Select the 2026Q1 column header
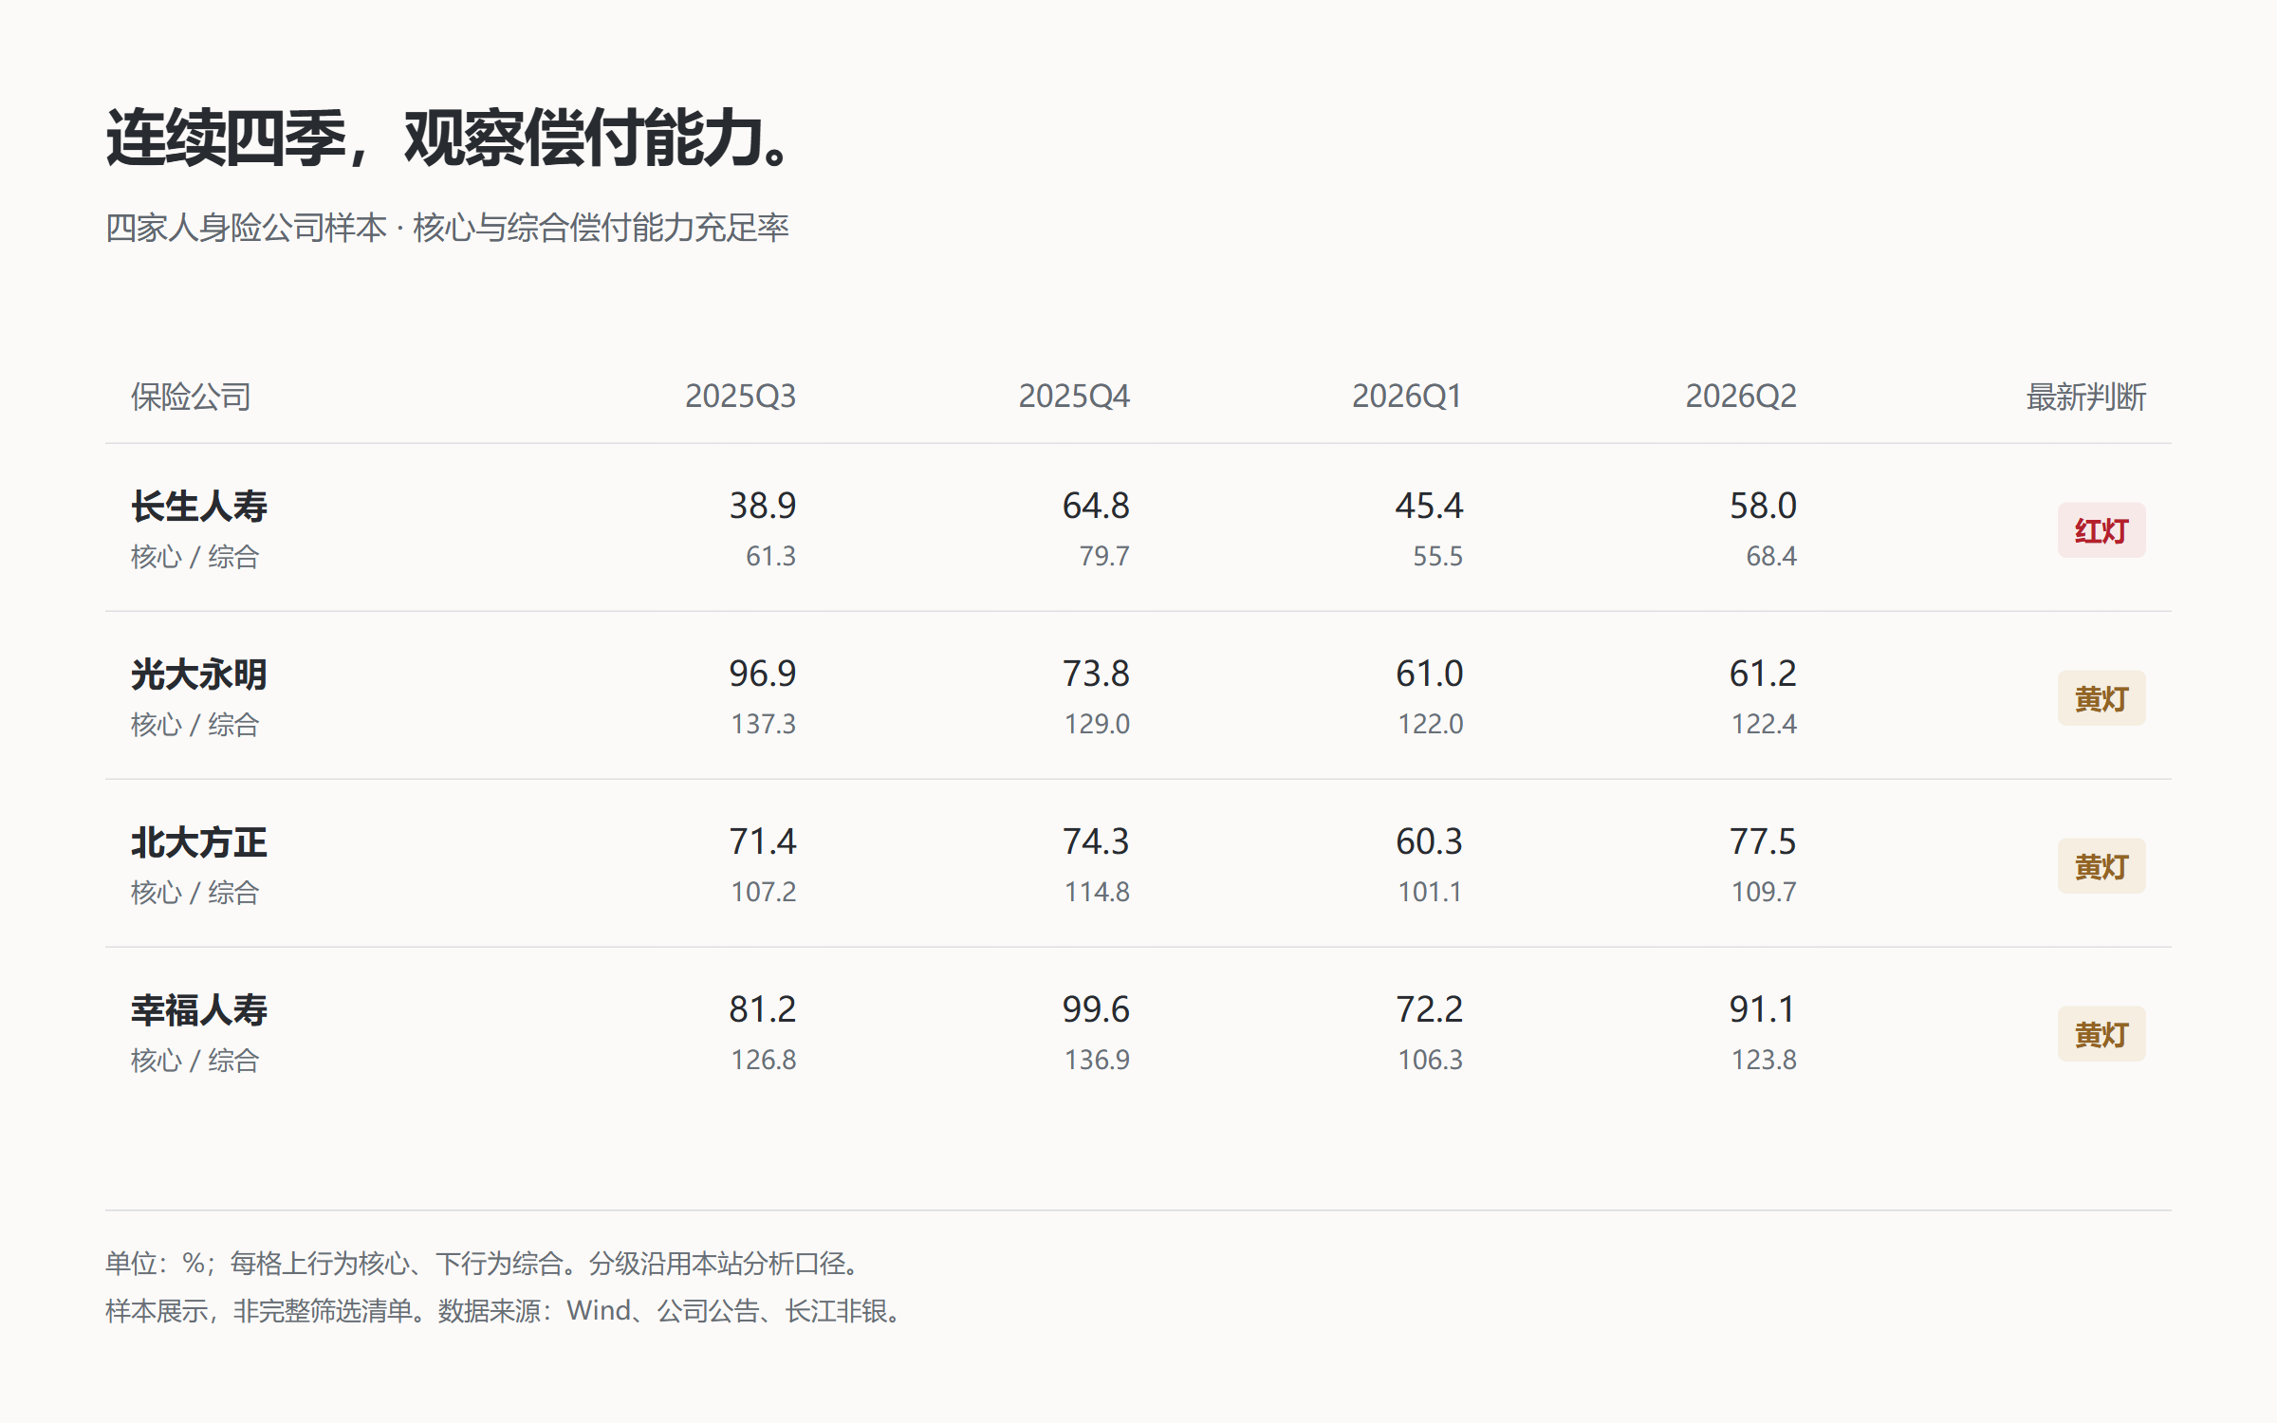2277x1423 pixels. pos(1407,397)
